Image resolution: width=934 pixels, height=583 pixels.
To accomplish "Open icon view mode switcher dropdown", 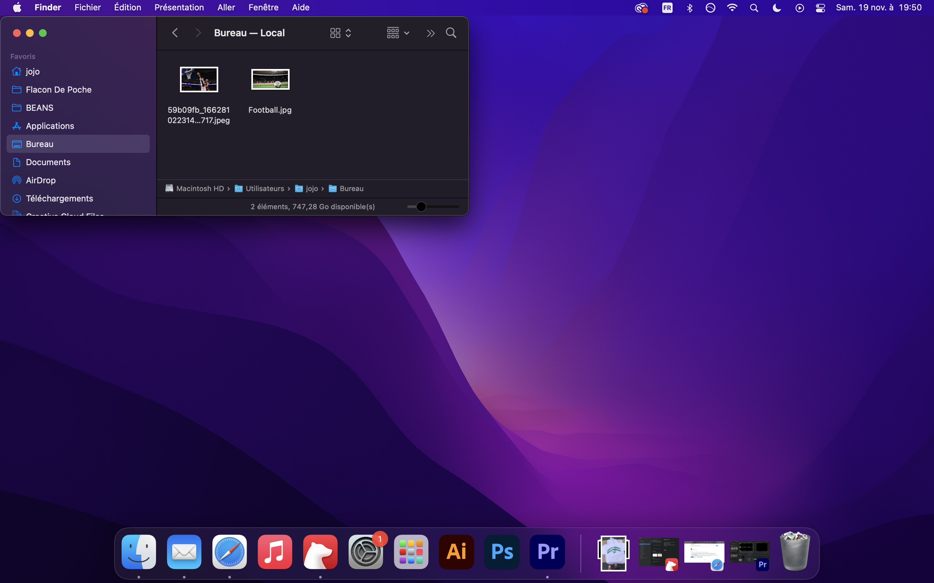I will pyautogui.click(x=341, y=33).
